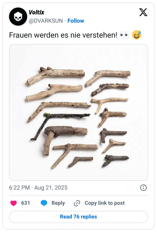Open the X logo link

coord(143,12)
